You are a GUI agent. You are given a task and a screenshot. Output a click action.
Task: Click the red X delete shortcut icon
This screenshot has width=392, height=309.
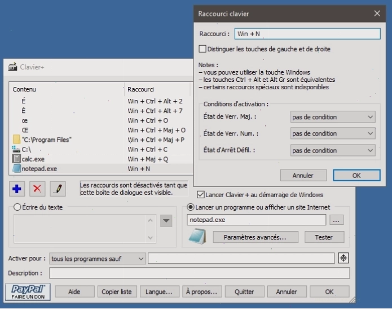coord(37,189)
